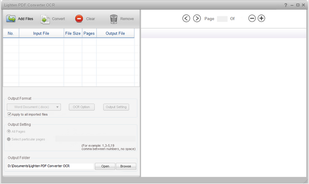Close the Lighten PDF Converter window
The image size is (309, 184).
(303, 5)
